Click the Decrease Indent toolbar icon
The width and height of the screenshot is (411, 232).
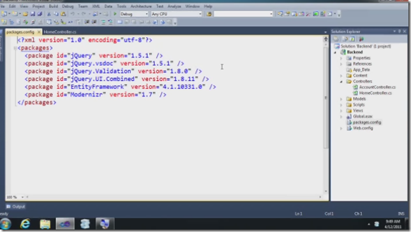click(x=87, y=22)
